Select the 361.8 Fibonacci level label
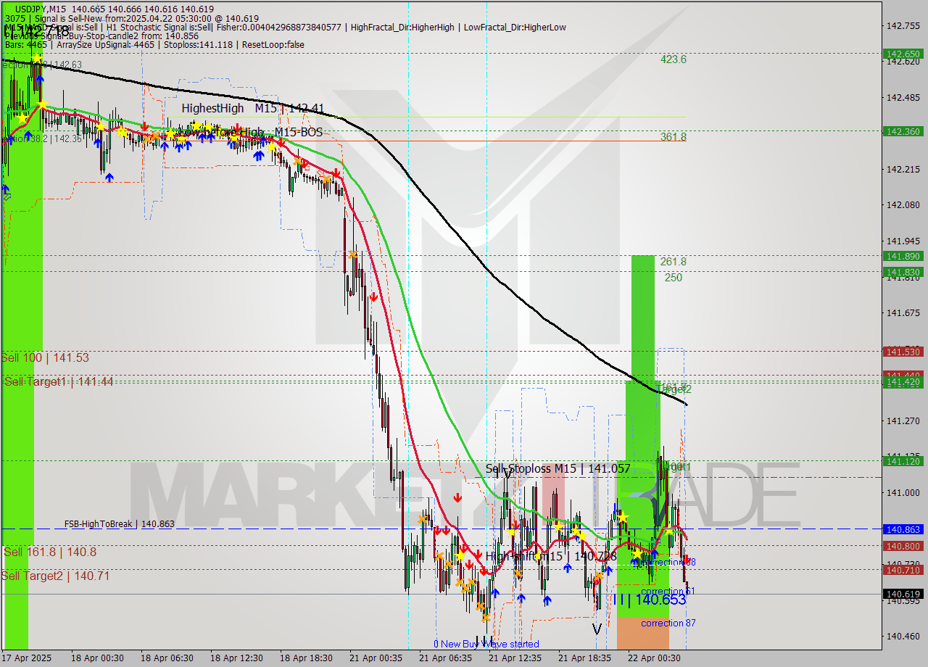Screen dimensions: 928x667 pos(674,137)
